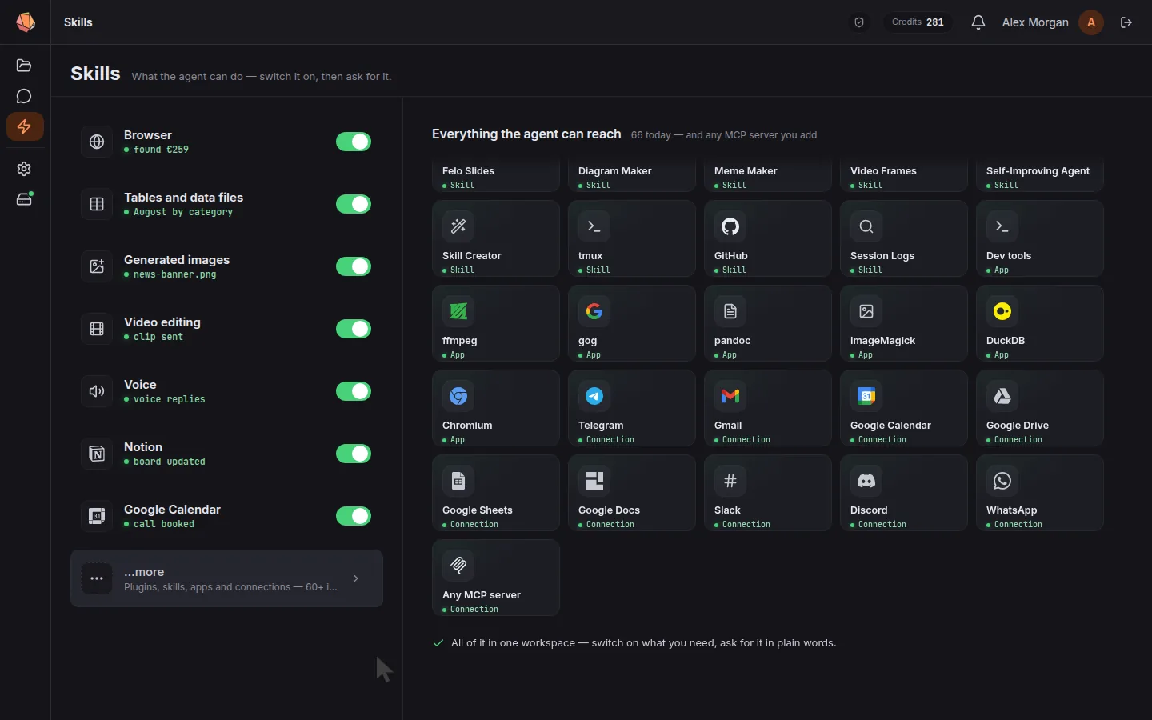Click the Skills title in top bar
This screenshot has width=1152, height=720.
[78, 22]
